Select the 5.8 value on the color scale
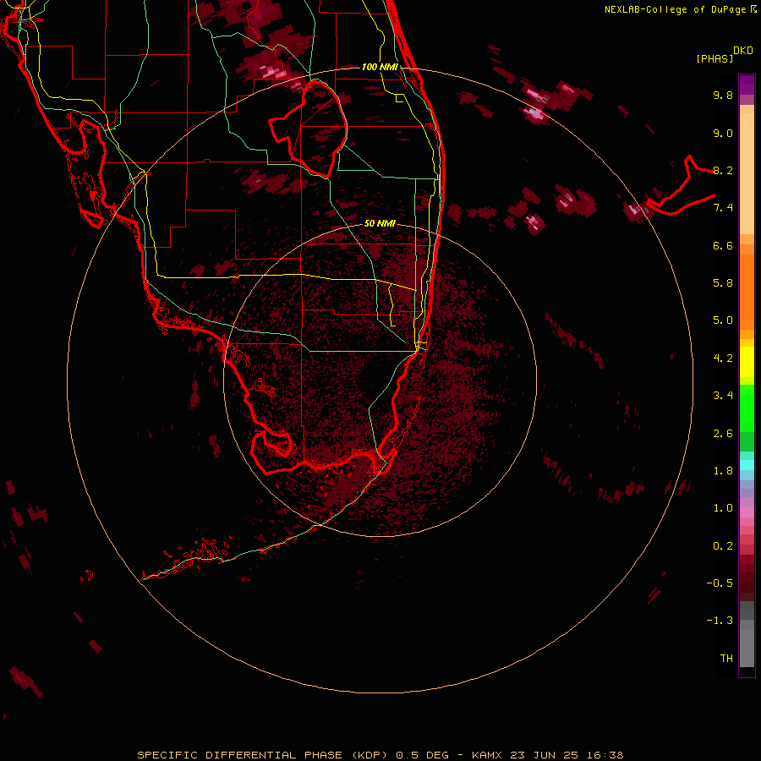 click(723, 283)
